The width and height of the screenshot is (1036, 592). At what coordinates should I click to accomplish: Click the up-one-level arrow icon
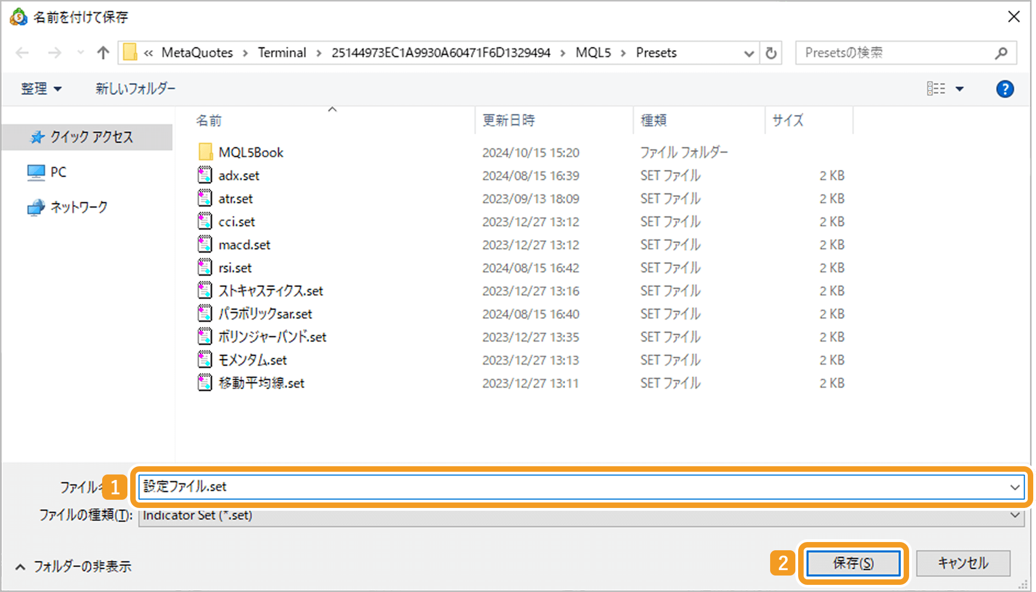pyautogui.click(x=103, y=53)
